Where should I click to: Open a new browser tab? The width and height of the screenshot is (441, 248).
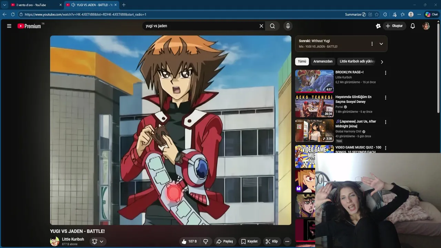[x=124, y=5]
